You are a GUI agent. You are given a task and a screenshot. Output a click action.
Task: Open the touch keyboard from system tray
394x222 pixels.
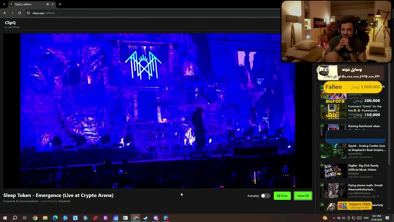(x=359, y=218)
